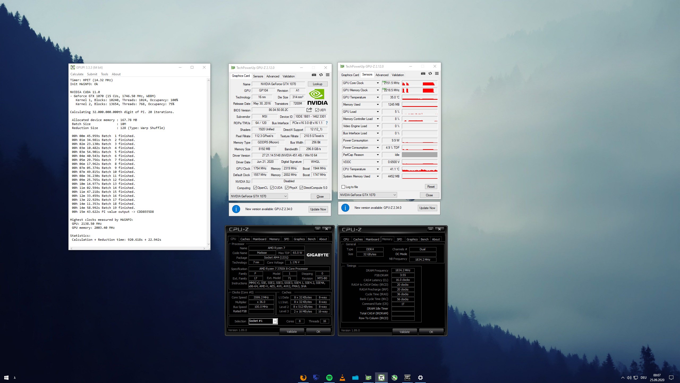
Task: Open the volume control in system tray
Action: pyautogui.click(x=629, y=378)
